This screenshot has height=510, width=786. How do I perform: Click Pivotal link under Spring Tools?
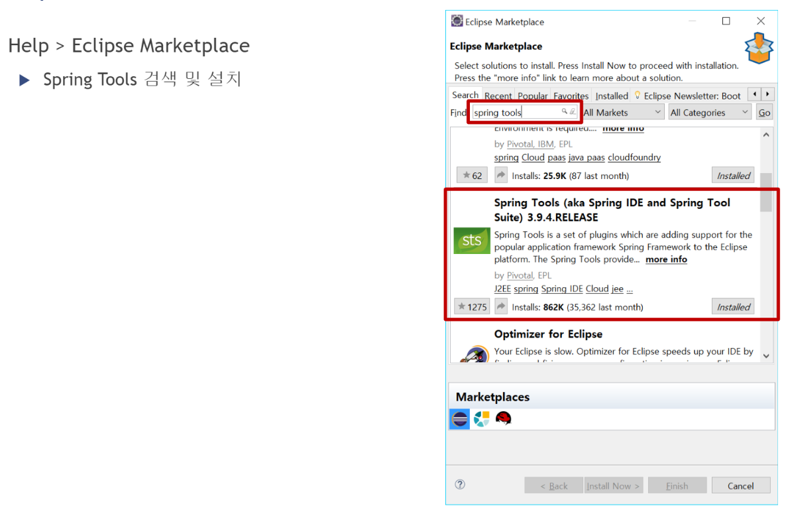point(520,275)
